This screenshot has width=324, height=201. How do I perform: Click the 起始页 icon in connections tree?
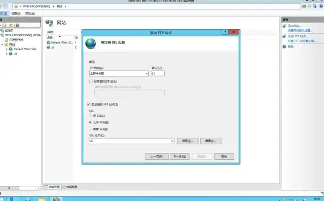2,30
